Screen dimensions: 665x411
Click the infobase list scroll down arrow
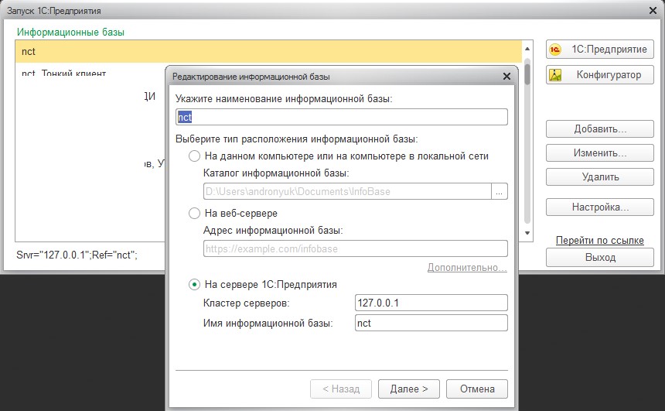[x=527, y=233]
